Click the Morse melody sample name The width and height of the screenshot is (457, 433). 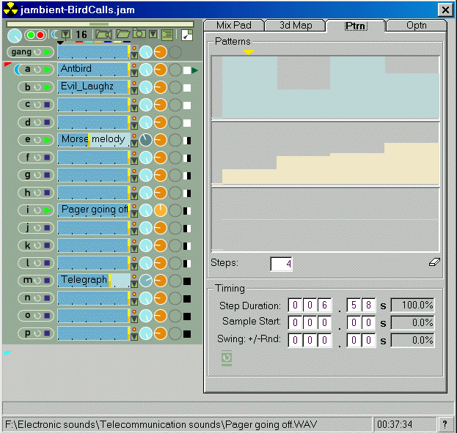coord(92,139)
